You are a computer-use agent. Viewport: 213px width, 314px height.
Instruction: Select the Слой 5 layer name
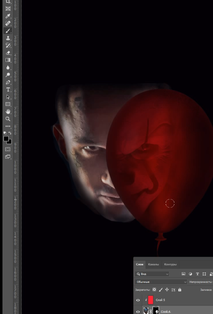160,300
